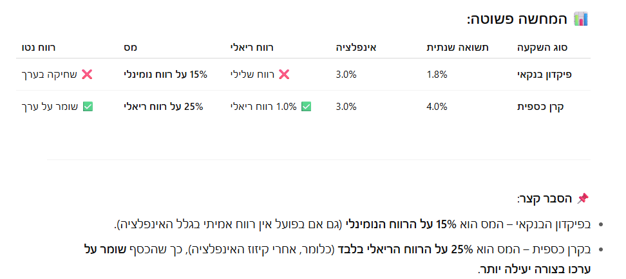This screenshot has height=279, width=626.
Task: Click the red X next to רווח שלילי
Action: pyautogui.click(x=283, y=75)
